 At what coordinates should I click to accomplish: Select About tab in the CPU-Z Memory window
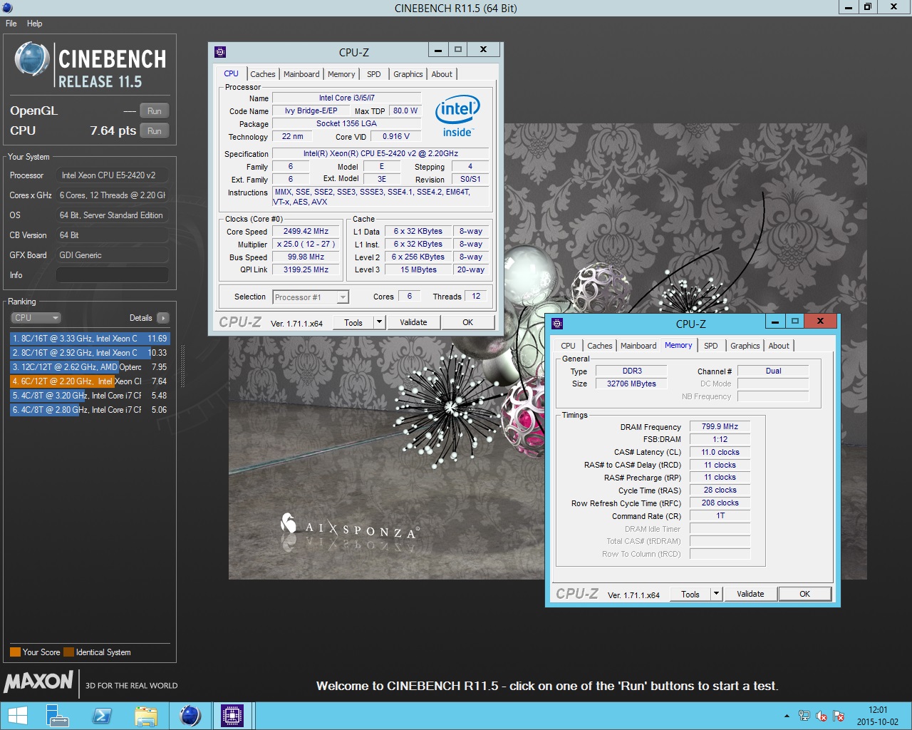779,346
